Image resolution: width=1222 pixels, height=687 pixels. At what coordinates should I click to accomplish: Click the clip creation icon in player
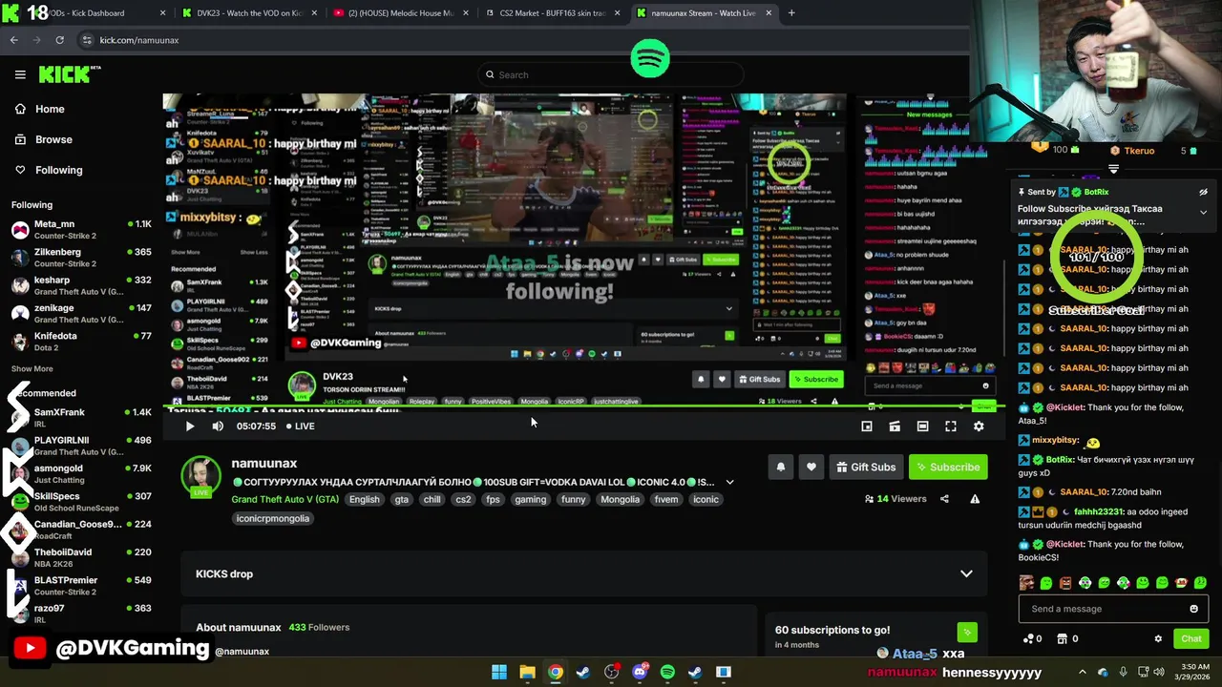(895, 427)
